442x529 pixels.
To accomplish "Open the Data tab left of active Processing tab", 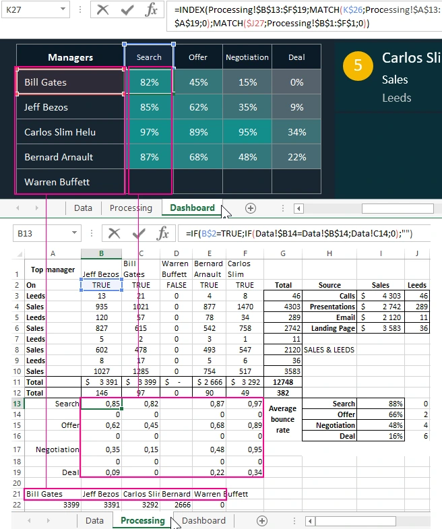I will click(94, 521).
